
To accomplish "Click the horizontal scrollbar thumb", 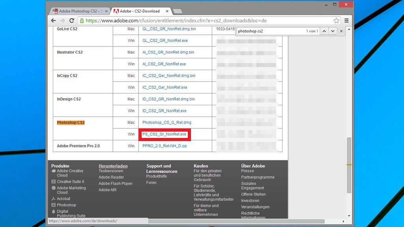I will (237, 221).
